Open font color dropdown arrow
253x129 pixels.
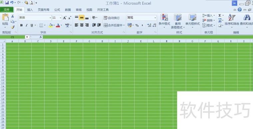[x=61, y=25]
